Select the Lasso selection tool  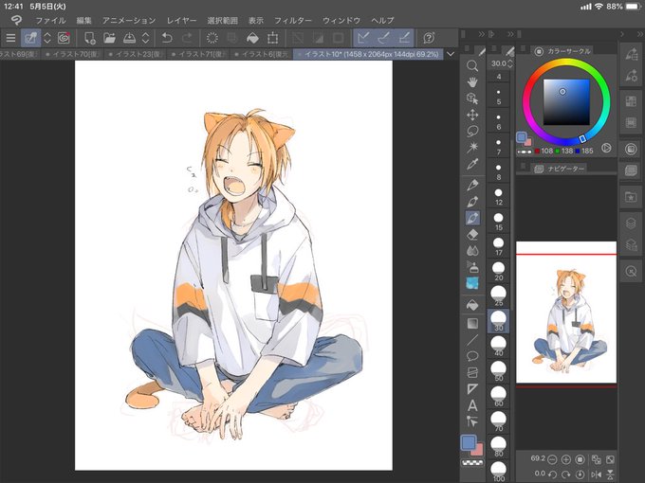(472, 131)
